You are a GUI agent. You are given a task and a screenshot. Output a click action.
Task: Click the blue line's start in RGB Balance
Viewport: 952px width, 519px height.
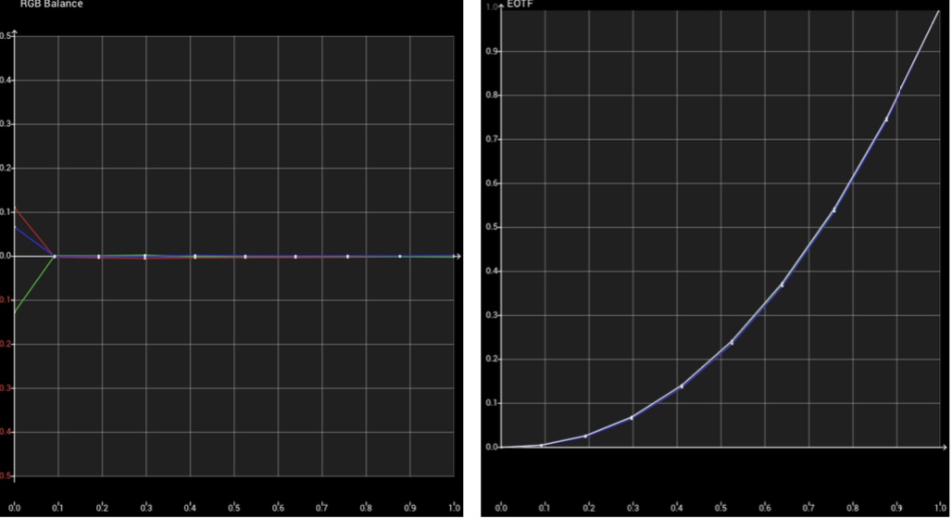point(16,227)
